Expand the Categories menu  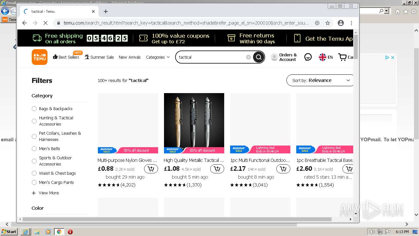158,57
